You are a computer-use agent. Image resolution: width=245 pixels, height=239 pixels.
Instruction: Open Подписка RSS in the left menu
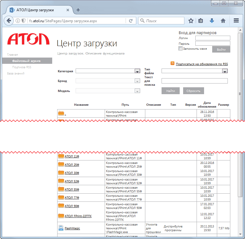22,67
